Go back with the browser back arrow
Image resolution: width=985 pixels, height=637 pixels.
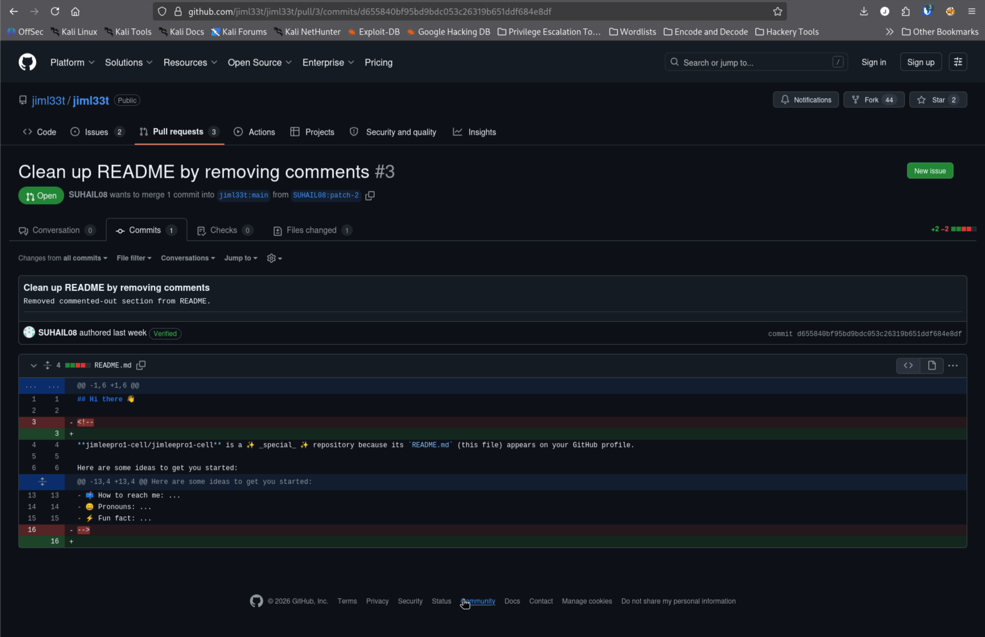click(14, 11)
